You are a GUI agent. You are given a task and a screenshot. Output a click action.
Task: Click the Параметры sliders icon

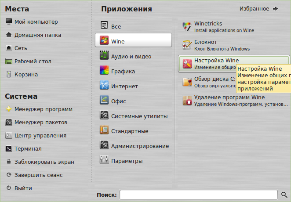point(104,159)
